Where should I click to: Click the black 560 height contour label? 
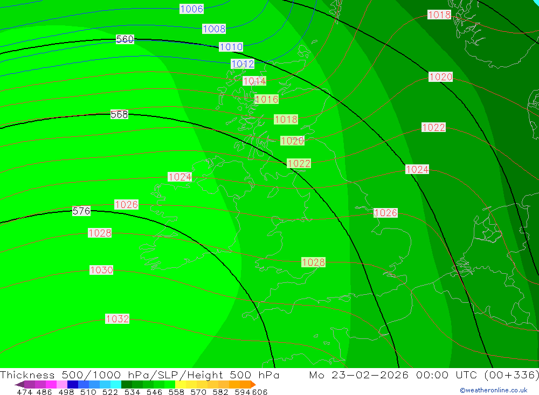[125, 39]
